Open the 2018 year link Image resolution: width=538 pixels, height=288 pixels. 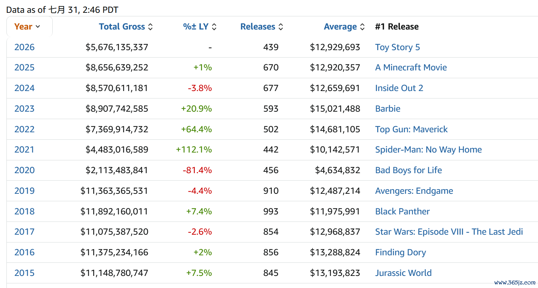[x=25, y=212]
